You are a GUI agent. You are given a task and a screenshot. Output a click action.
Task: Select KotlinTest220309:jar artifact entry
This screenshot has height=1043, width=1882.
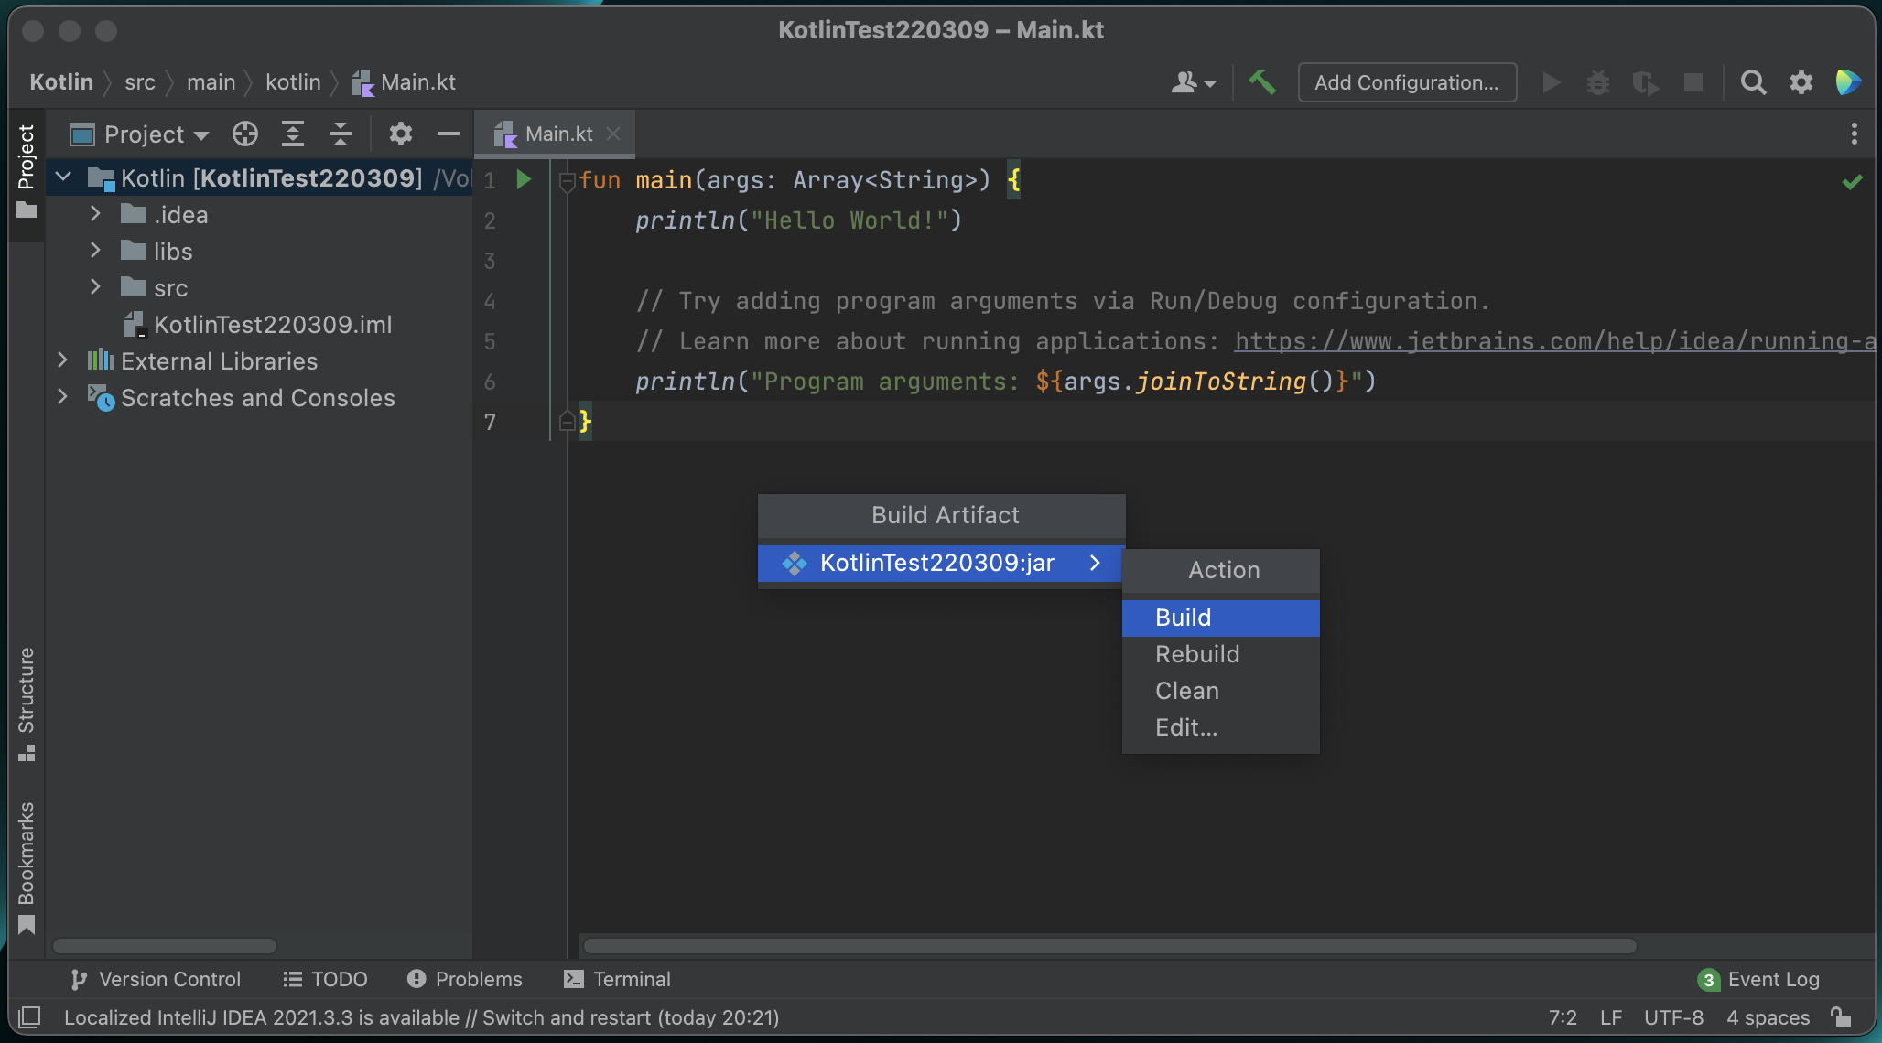click(941, 563)
